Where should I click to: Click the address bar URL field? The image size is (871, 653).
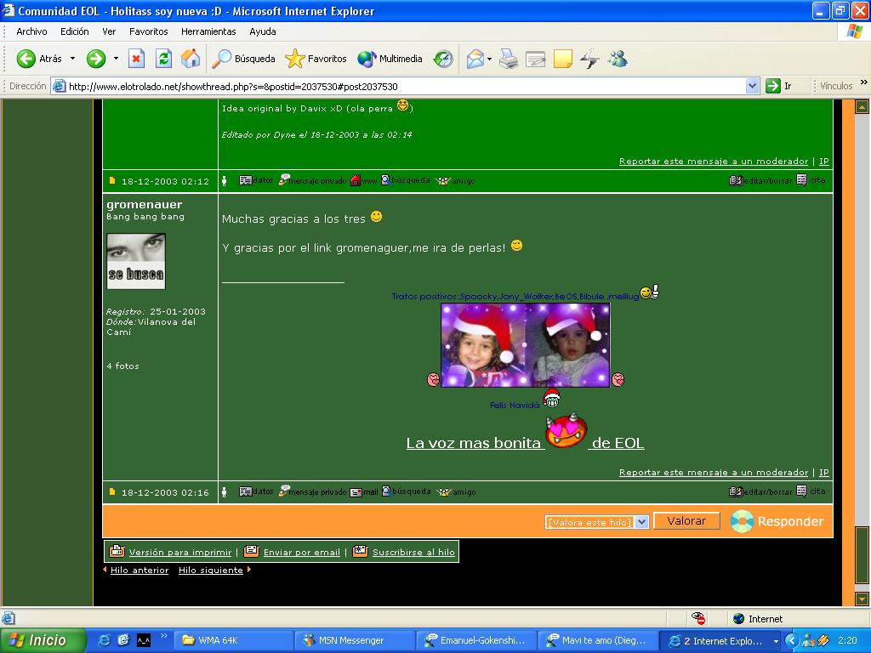coord(398,86)
